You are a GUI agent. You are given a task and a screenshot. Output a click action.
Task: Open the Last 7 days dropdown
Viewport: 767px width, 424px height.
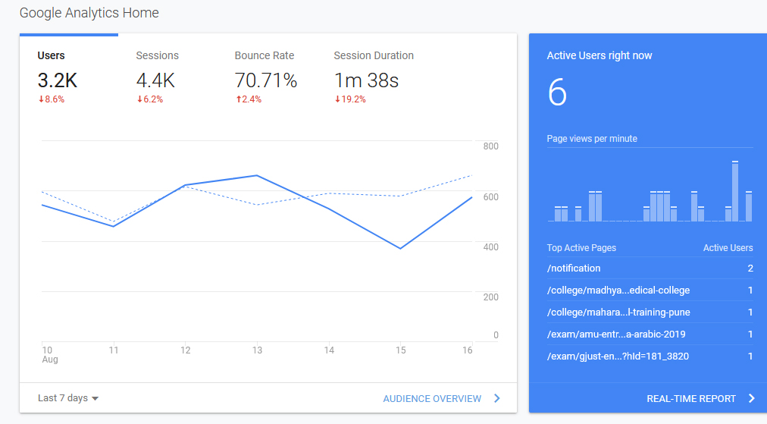coord(68,398)
